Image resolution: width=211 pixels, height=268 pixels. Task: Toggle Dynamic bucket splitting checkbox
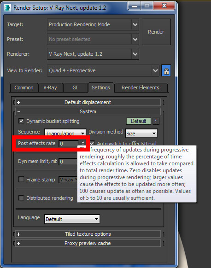pyautogui.click(x=21, y=121)
